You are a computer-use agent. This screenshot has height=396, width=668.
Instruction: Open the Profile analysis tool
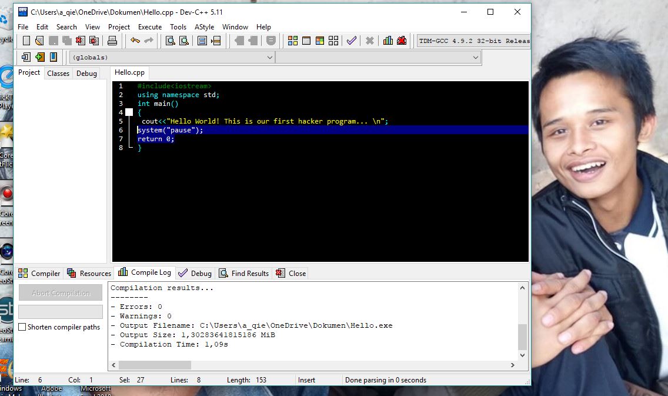click(388, 40)
